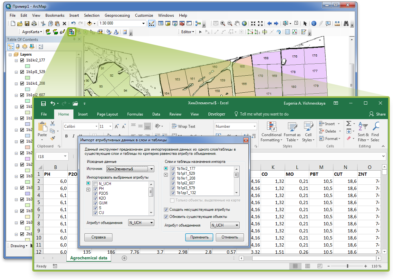The width and height of the screenshot is (393, 280).
Task: Open the Bookmarks menu in ArcMap
Action: tap(55, 15)
